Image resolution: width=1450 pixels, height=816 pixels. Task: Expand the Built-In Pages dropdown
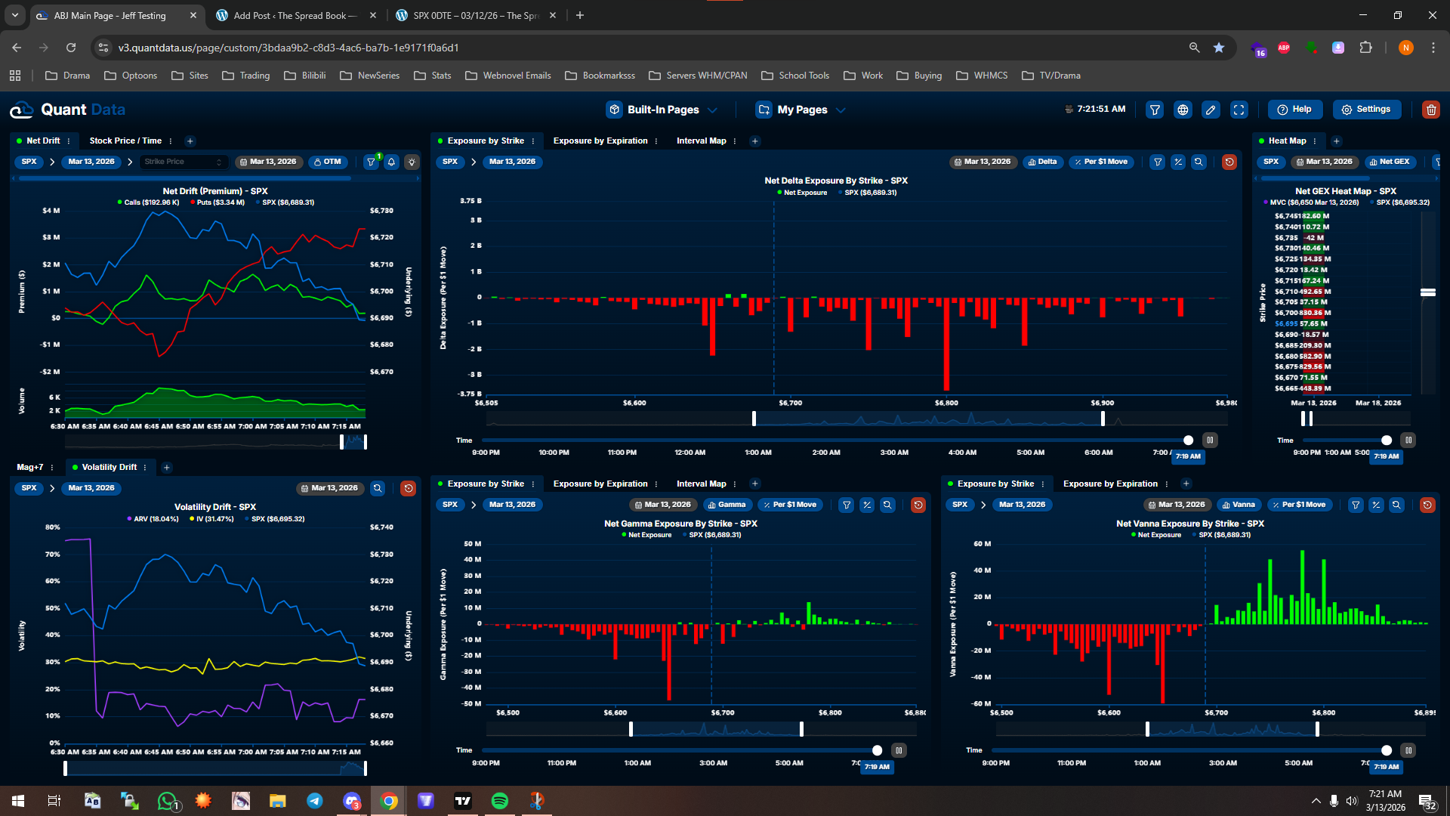pyautogui.click(x=662, y=110)
